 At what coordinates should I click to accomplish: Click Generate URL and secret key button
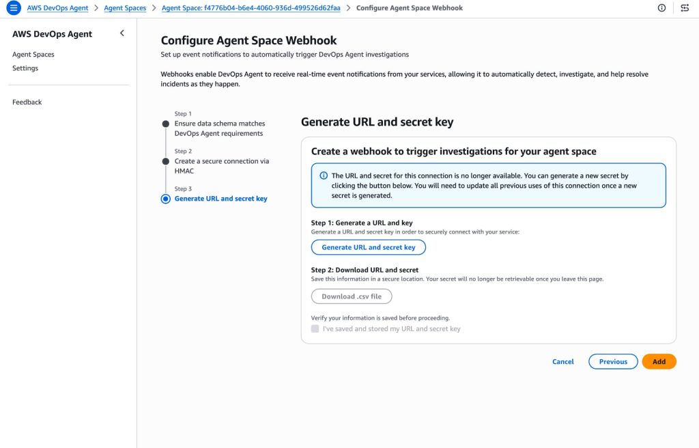tap(369, 247)
